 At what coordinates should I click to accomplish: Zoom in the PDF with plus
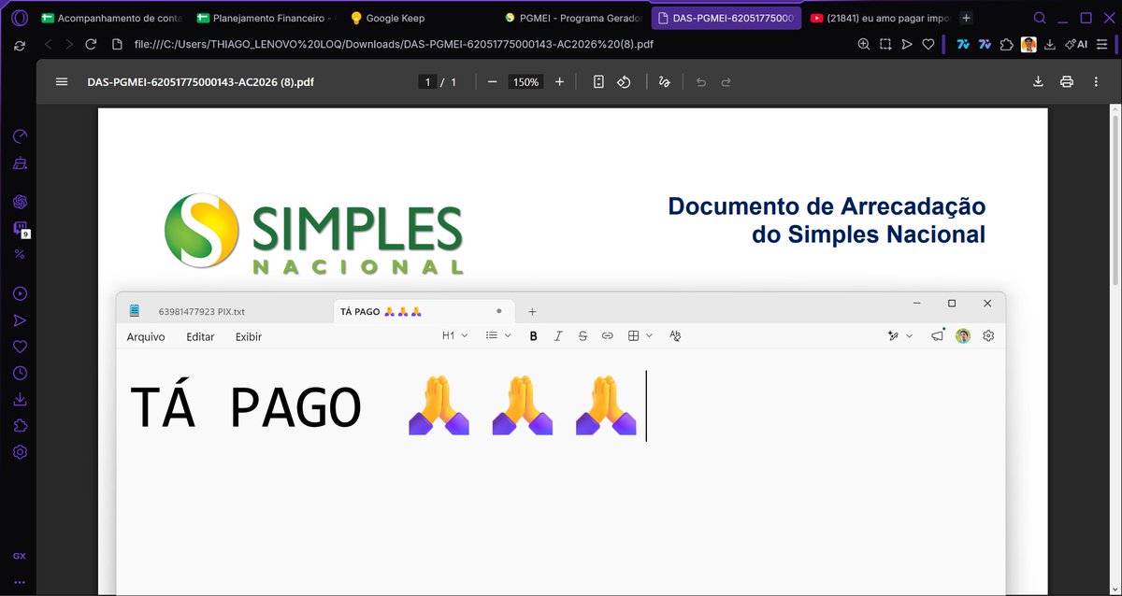point(559,82)
